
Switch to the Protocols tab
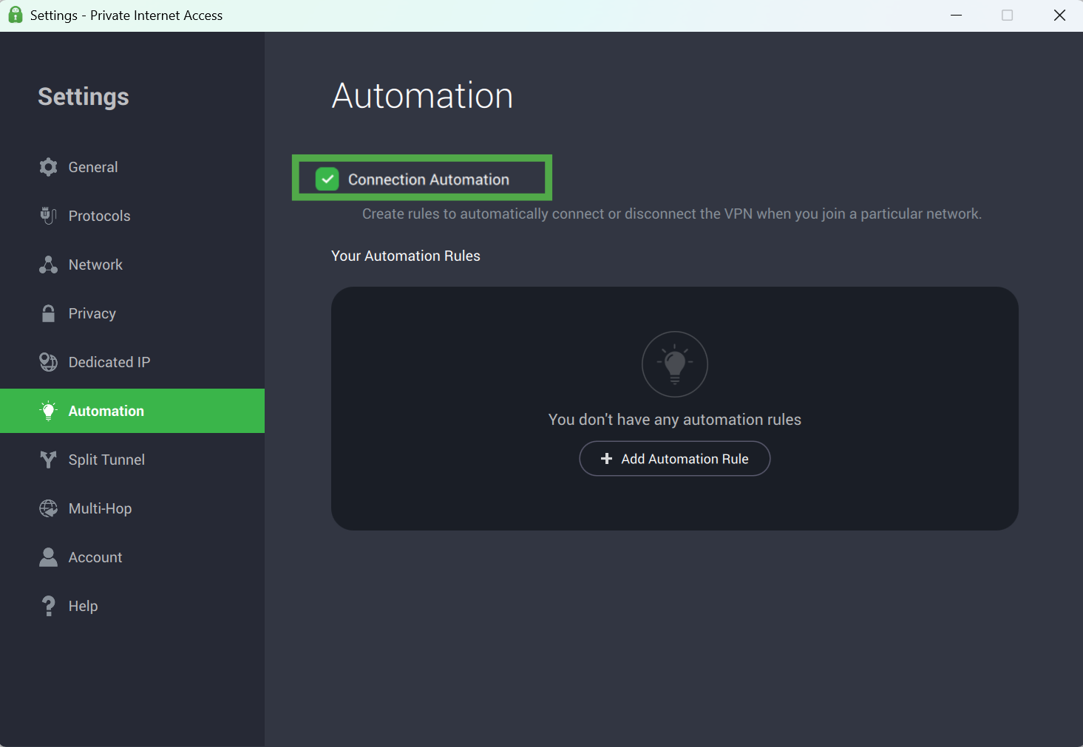point(132,216)
